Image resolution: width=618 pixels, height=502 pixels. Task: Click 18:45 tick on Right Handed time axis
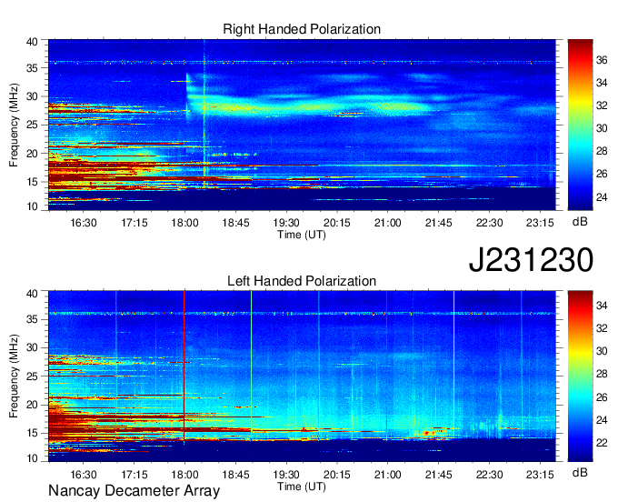(x=235, y=223)
